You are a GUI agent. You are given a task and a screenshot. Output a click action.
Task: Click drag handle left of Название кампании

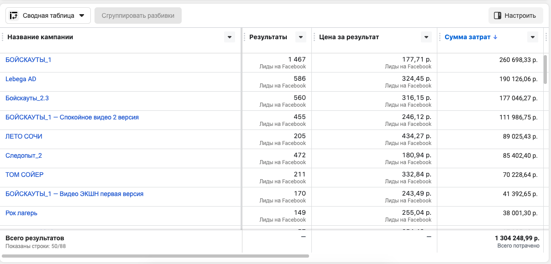(2, 37)
